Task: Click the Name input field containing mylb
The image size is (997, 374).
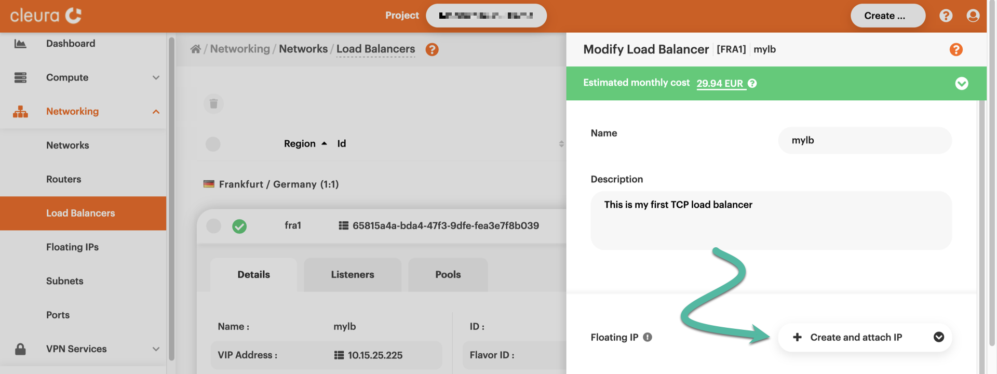Action: click(x=864, y=140)
